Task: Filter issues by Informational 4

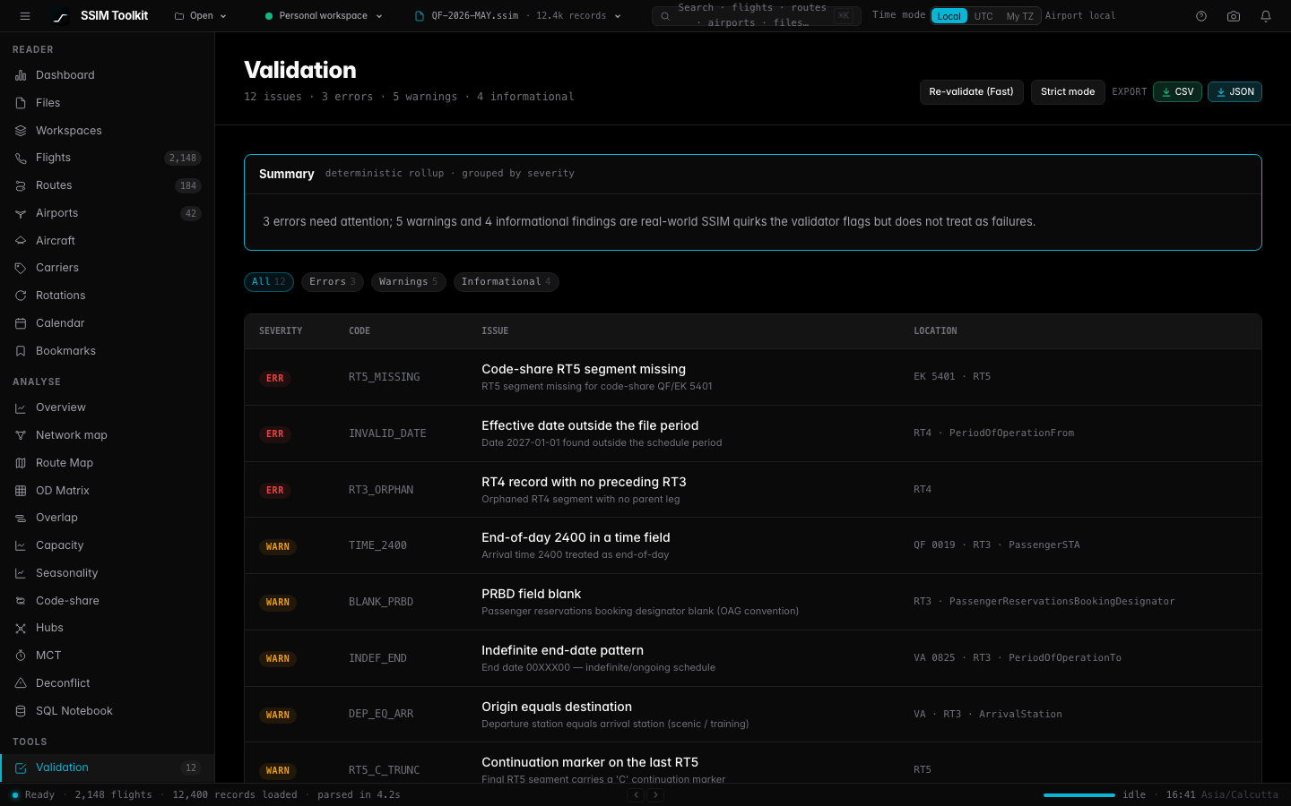Action: [x=507, y=282]
